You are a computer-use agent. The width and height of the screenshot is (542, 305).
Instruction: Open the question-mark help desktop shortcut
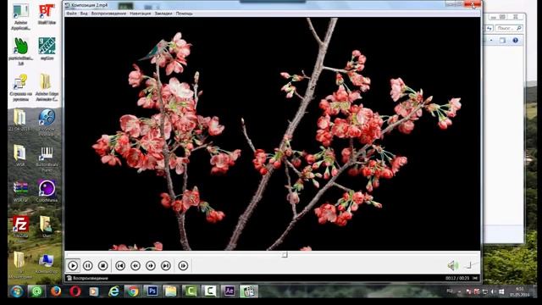20,87
